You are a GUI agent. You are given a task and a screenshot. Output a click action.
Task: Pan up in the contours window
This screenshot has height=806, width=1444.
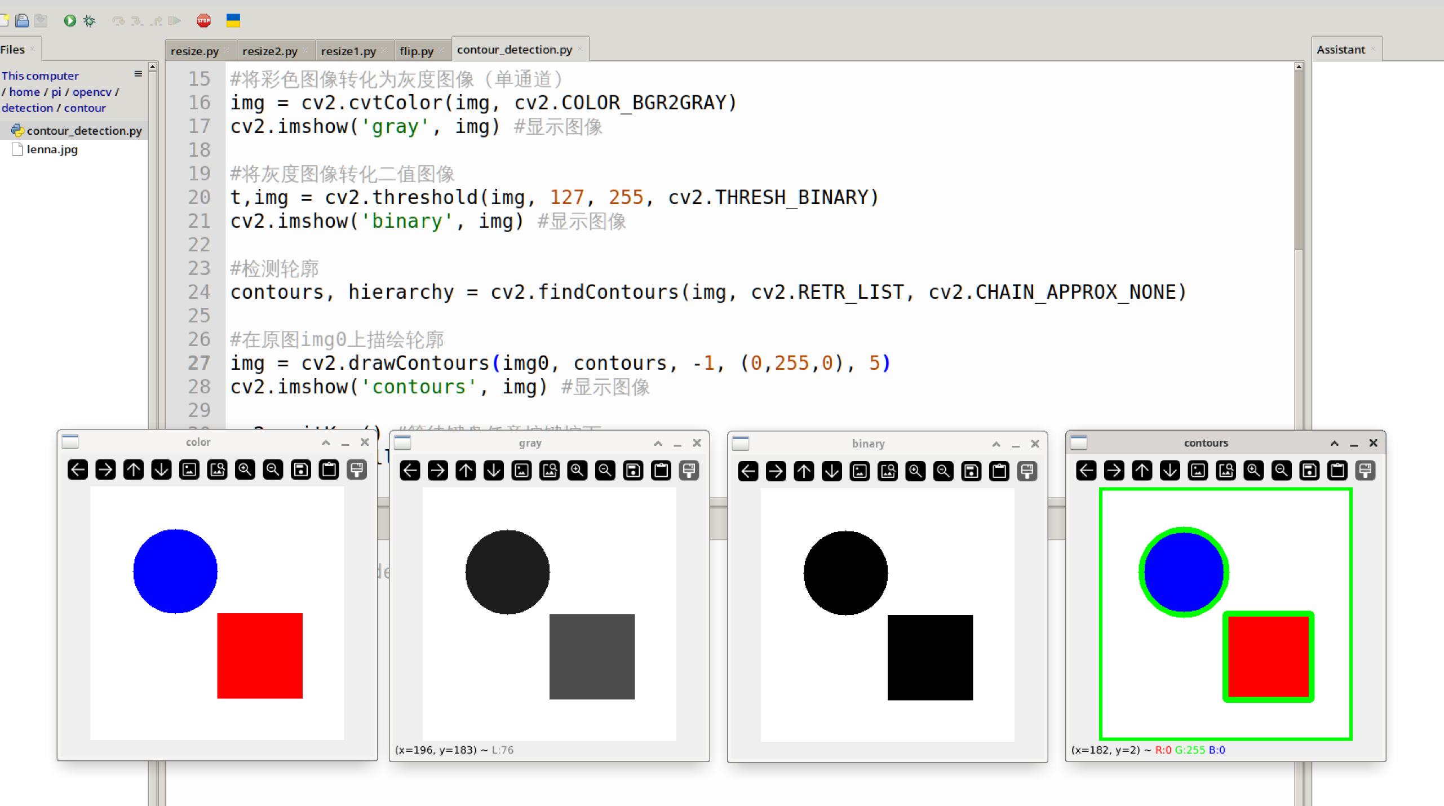pos(1142,471)
